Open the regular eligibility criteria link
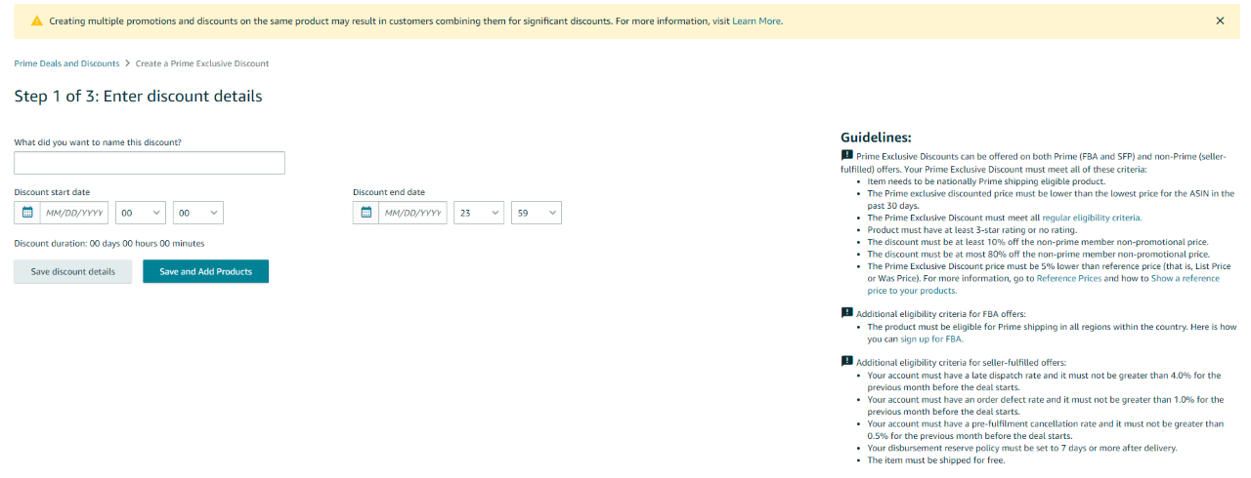 tap(1091, 218)
